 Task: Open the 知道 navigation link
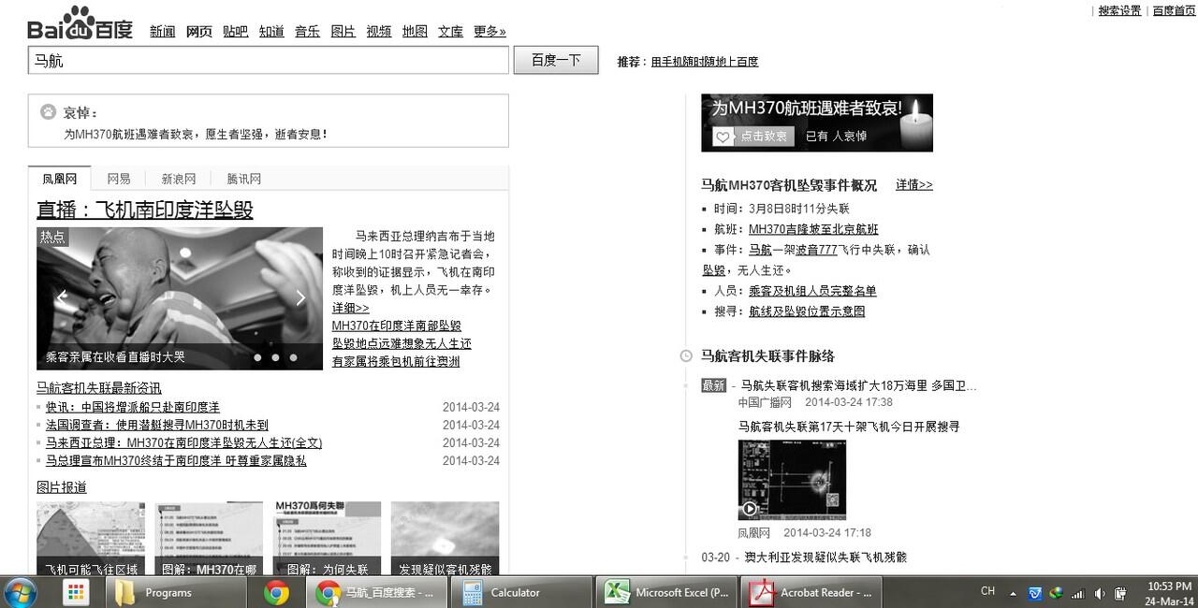click(271, 32)
